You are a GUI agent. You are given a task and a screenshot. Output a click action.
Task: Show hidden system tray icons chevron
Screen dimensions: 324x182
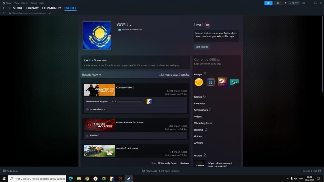point(287,178)
